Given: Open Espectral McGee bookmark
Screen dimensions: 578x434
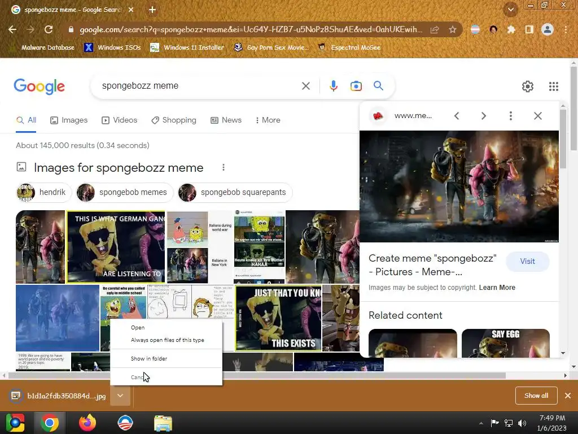Looking at the screenshot, I should tap(349, 47).
